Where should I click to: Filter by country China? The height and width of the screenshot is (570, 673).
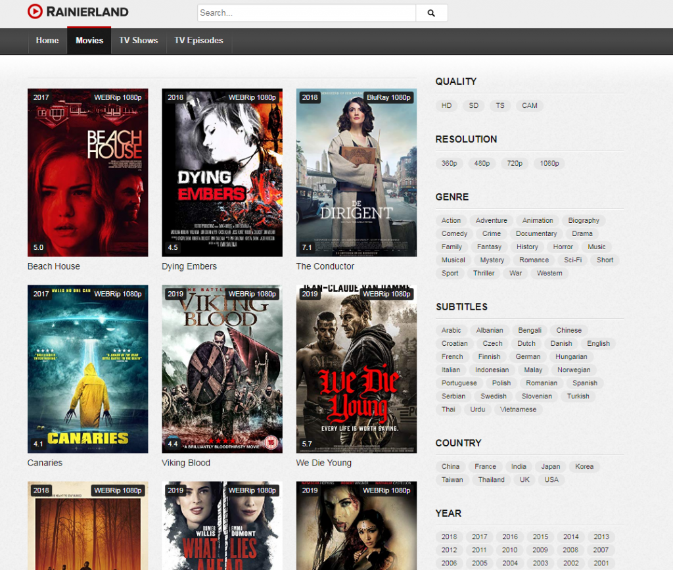[x=450, y=467]
